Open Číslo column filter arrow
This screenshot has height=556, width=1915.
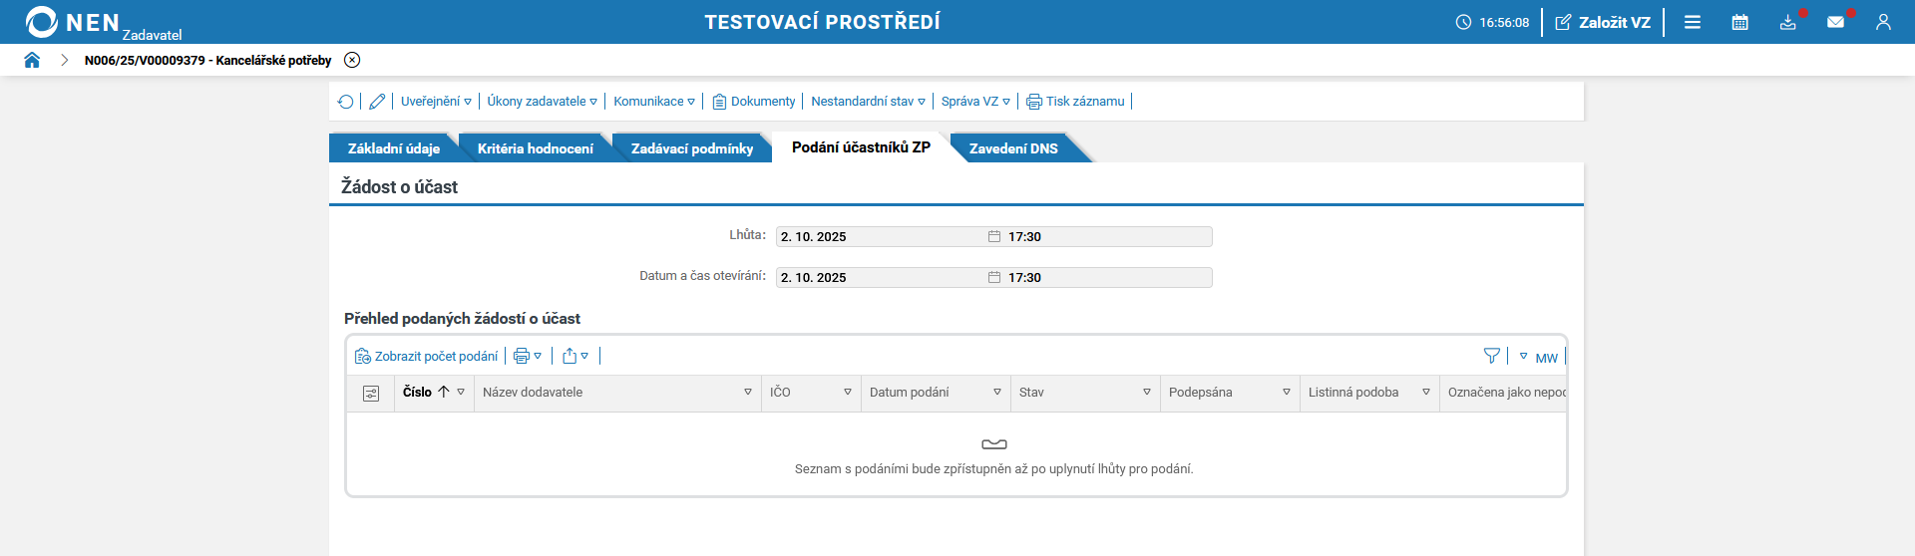tap(461, 393)
